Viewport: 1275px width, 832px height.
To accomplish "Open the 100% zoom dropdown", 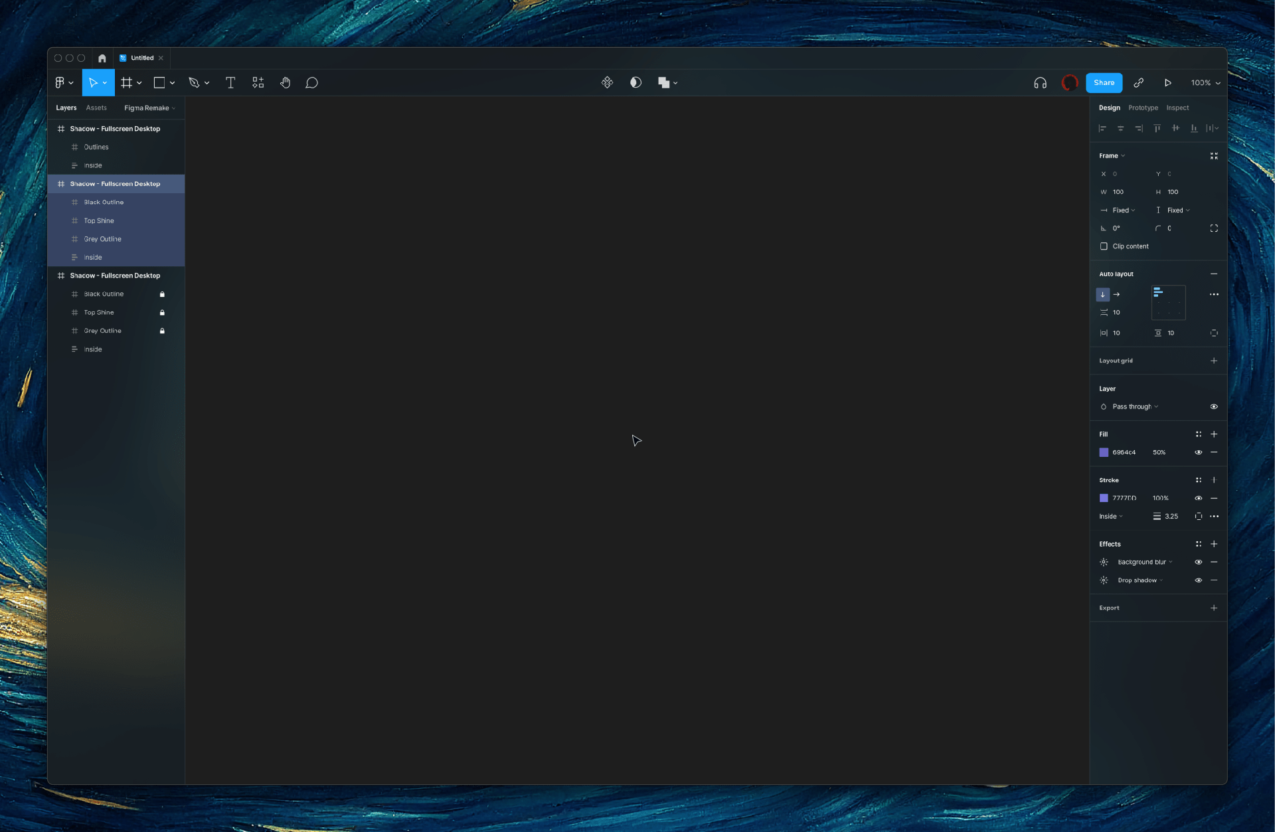I will tap(1205, 83).
